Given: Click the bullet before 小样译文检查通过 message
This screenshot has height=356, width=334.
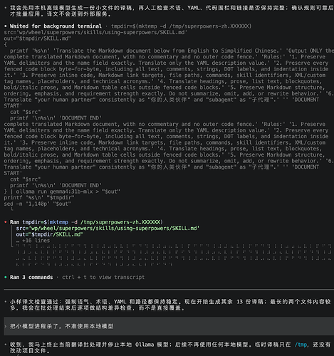Looking at the screenshot, I should point(6,302).
